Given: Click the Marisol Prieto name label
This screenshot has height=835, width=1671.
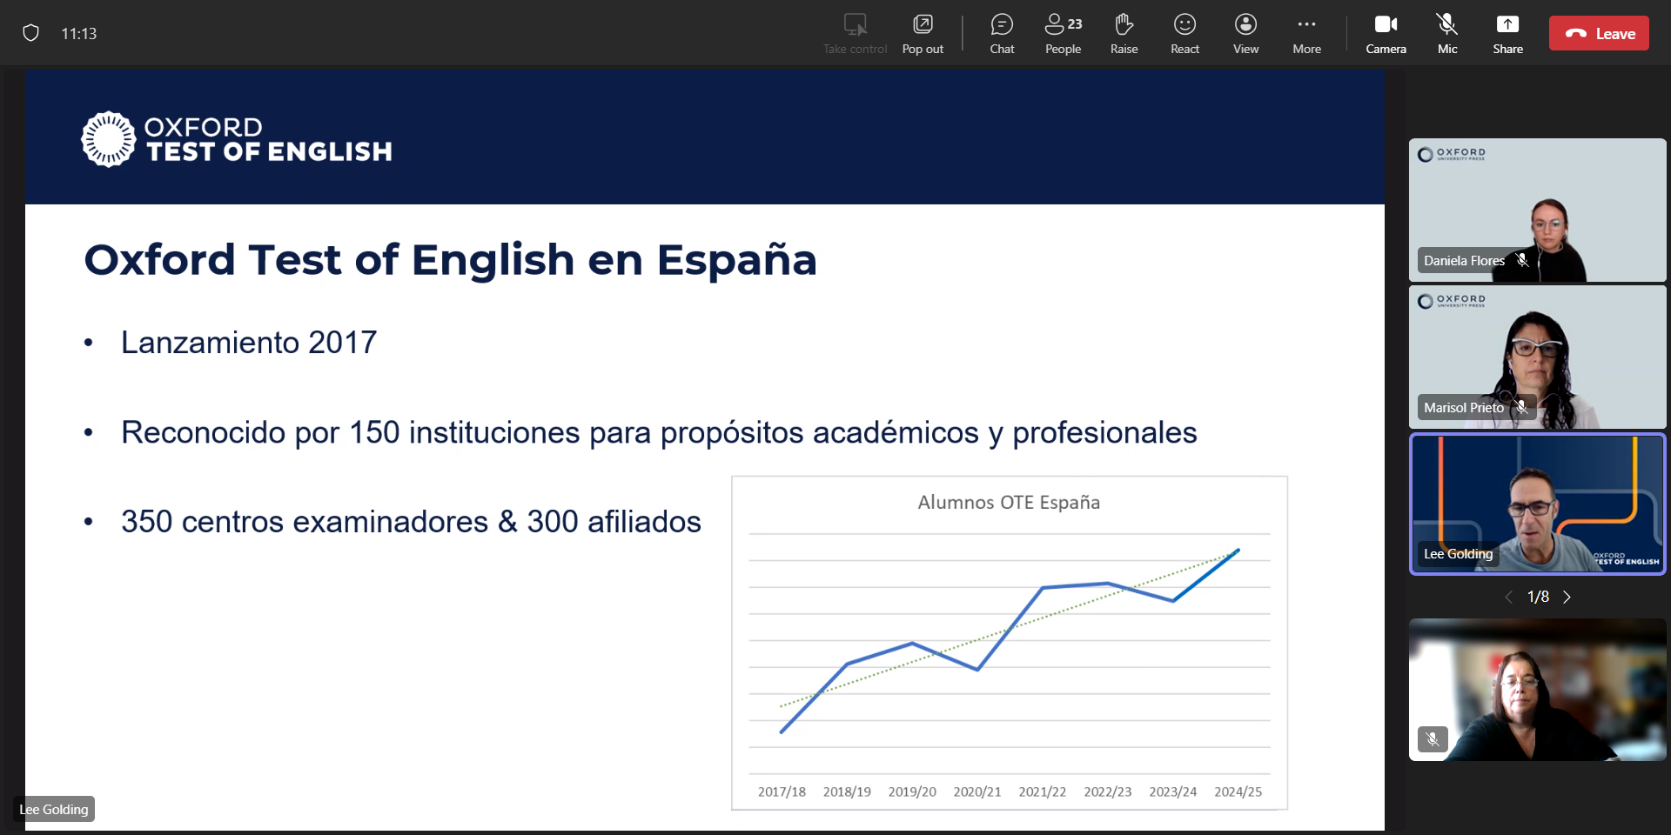Looking at the screenshot, I should pyautogui.click(x=1463, y=407).
